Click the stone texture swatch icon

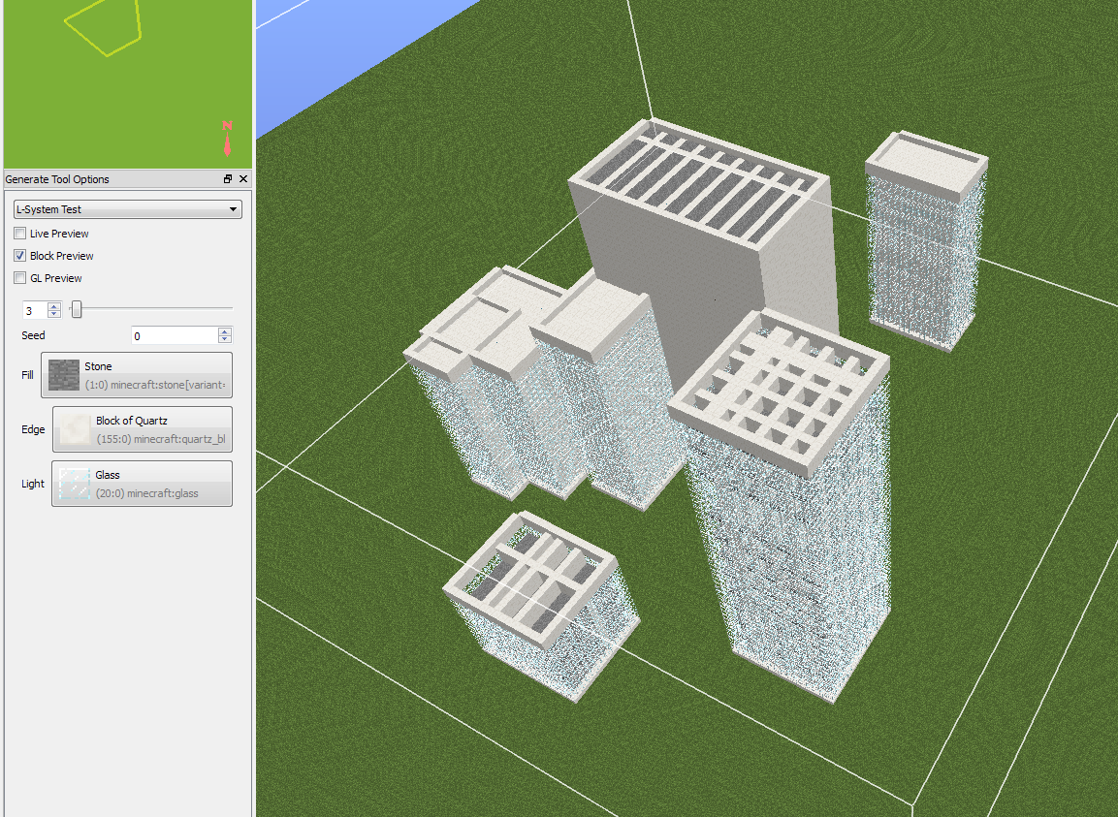pyautogui.click(x=64, y=375)
